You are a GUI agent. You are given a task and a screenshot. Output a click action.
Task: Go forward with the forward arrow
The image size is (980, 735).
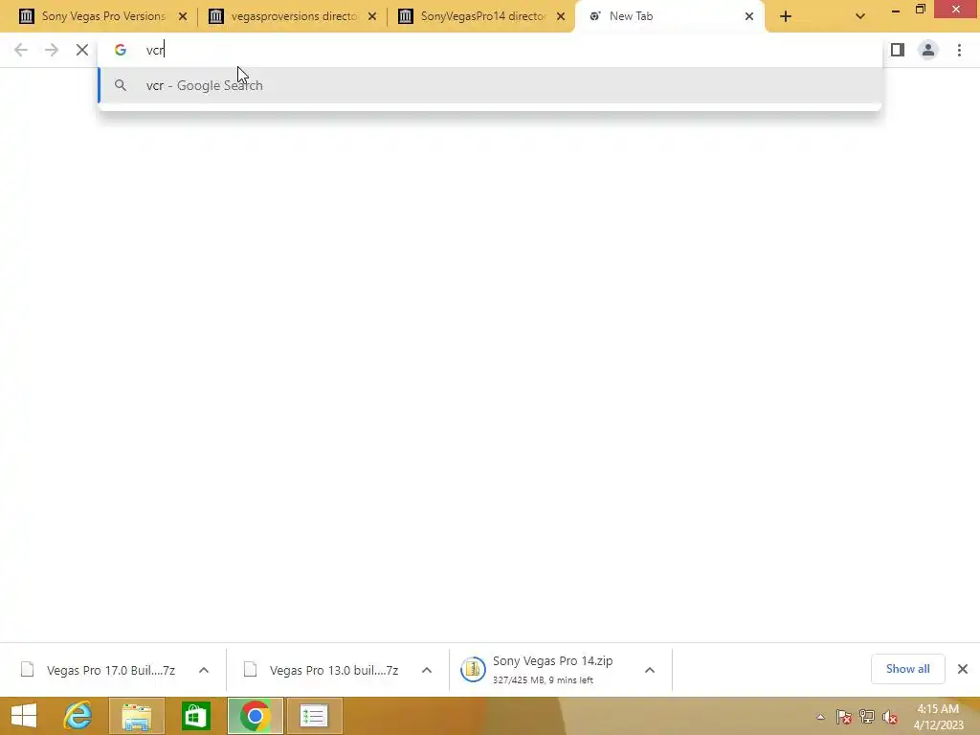coord(52,50)
